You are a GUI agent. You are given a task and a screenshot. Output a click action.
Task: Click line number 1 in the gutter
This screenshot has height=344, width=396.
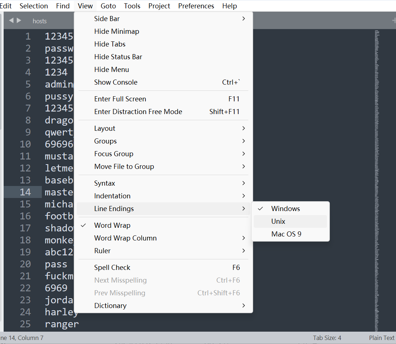tap(28, 36)
